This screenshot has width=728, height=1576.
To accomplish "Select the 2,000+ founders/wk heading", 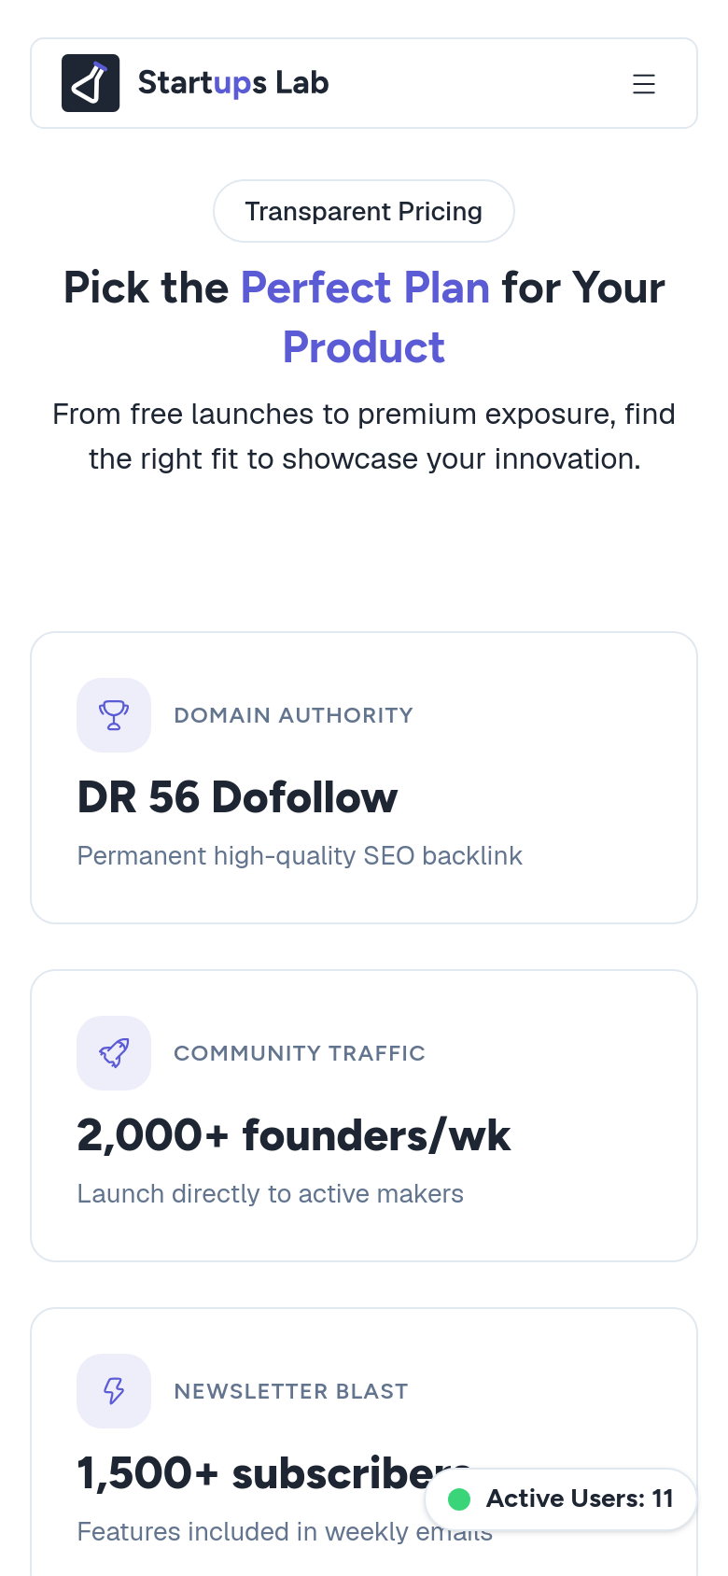I will (294, 1135).
